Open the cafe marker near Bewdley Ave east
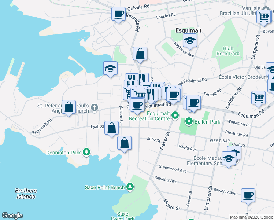Viewport: 274px width, 220px height. pos(248,197)
